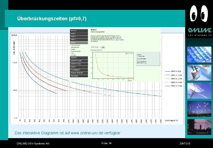Select the Vergleich ONLINE/APC menu item
This screenshot has width=213, height=148.
(79, 73)
